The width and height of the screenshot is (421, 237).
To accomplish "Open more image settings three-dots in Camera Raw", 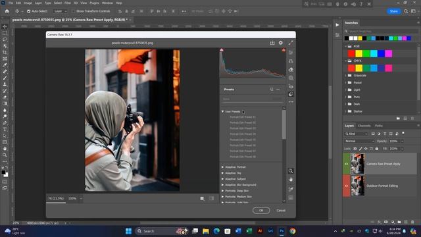I will click(x=291, y=102).
